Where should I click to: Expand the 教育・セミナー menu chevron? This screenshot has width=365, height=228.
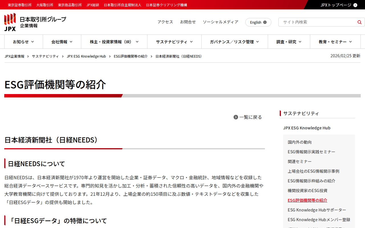[350, 42]
